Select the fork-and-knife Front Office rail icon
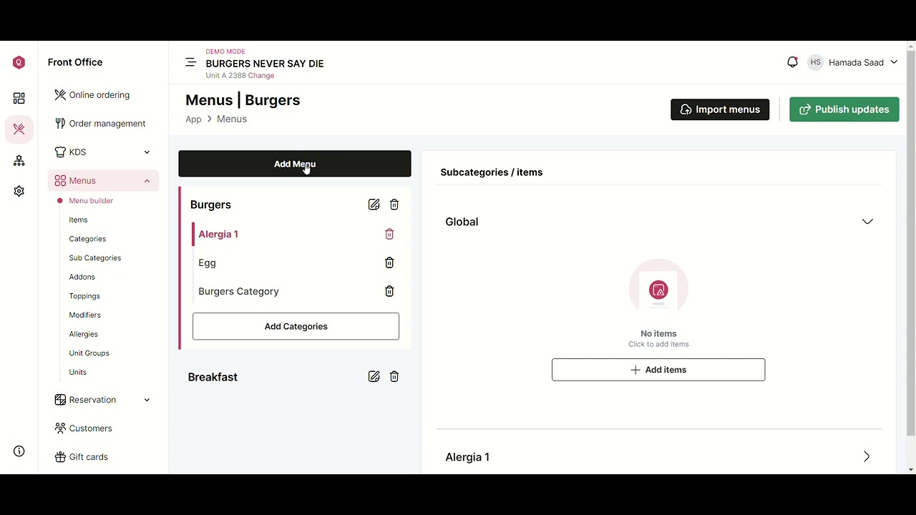The image size is (916, 515). click(x=19, y=129)
